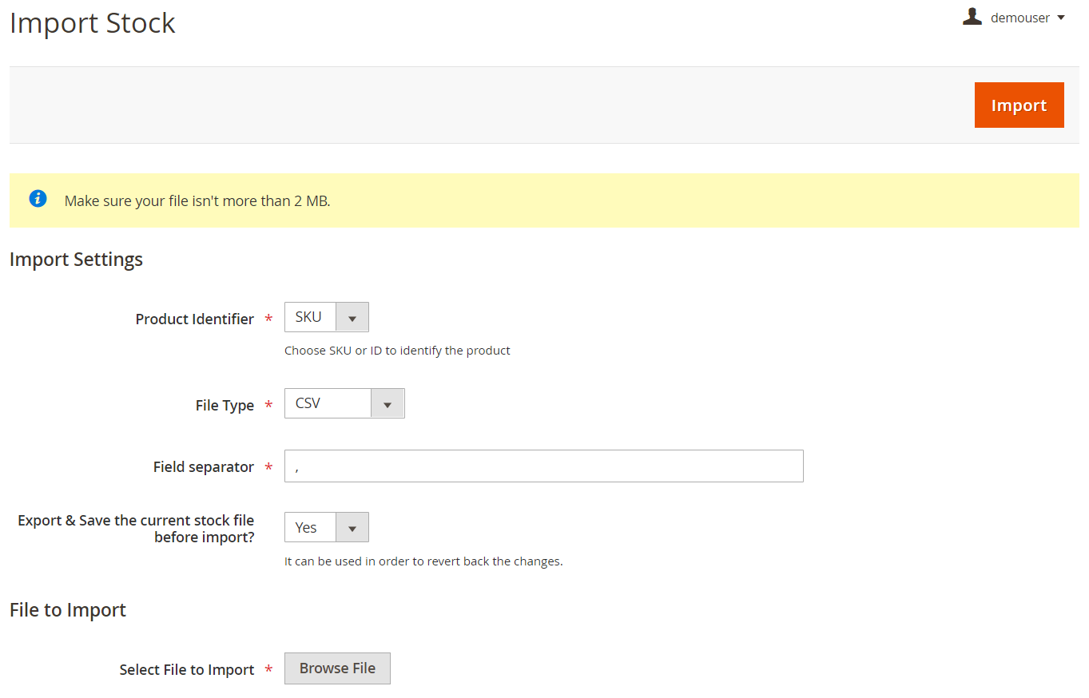Click the 'Field separator' label
The width and height of the screenshot is (1089, 698).
tap(204, 467)
